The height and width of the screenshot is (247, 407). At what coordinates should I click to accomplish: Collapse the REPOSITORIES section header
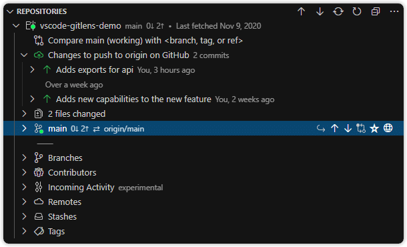tap(41, 11)
